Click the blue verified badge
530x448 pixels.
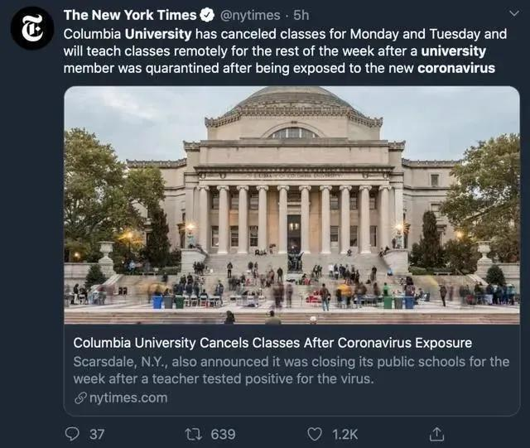[208, 15]
